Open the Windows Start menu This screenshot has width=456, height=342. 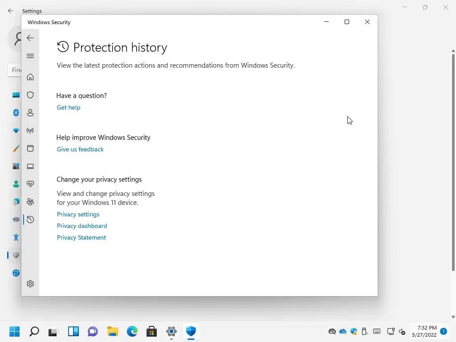(14, 331)
